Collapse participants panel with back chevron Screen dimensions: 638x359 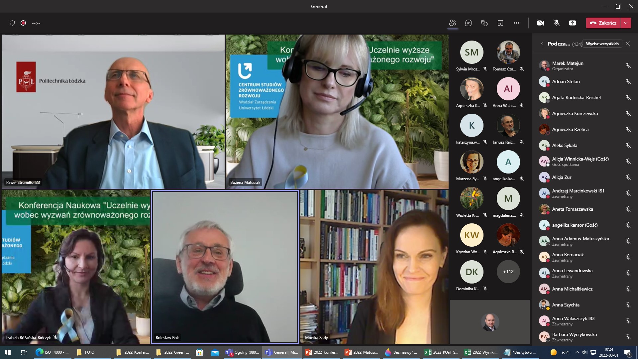tap(542, 44)
